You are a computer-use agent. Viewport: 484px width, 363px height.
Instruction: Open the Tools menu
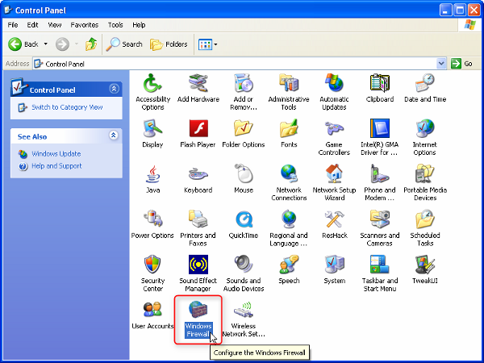[x=115, y=25]
